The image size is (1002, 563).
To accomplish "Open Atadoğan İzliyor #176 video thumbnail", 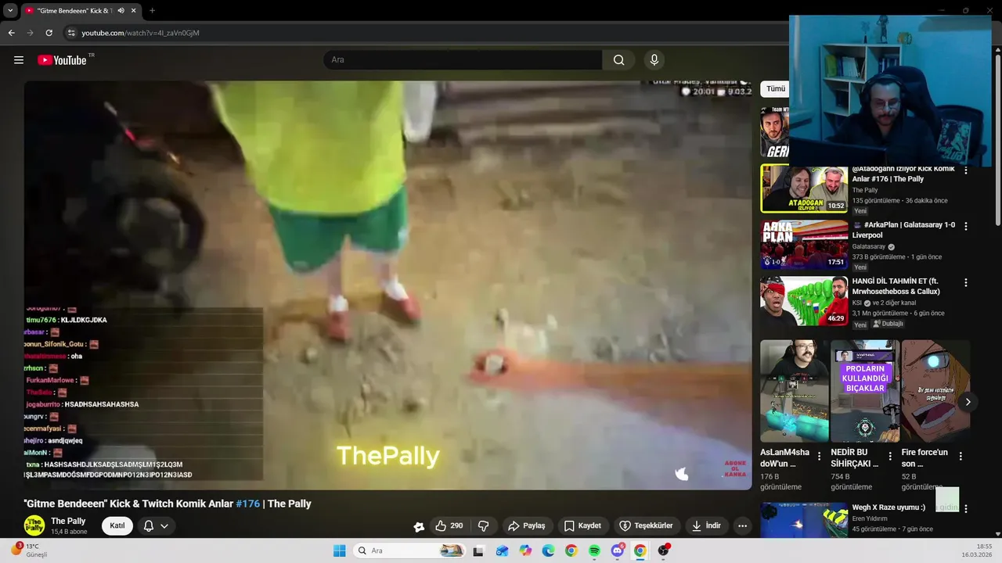I will point(804,188).
